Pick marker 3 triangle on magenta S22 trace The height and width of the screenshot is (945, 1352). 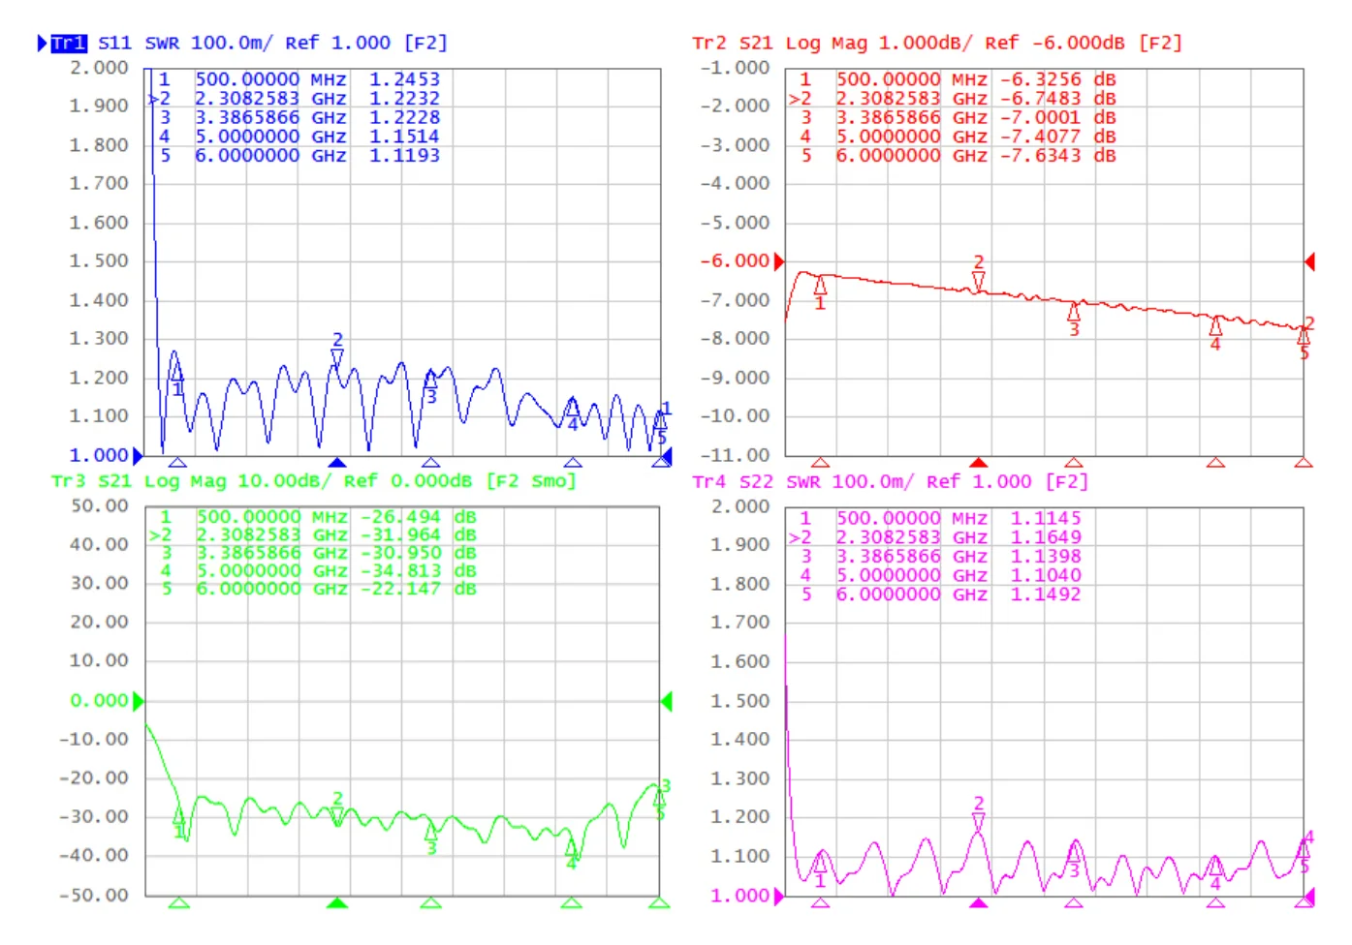pyautogui.click(x=1074, y=852)
